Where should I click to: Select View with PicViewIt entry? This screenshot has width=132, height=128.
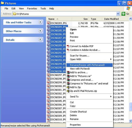89,69
